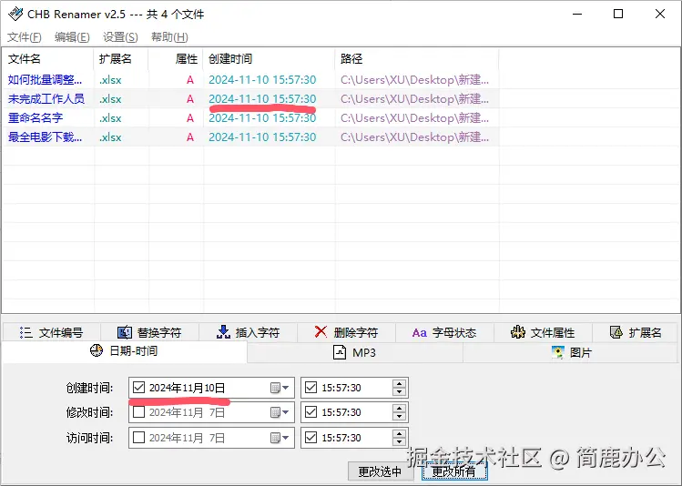
Task: Increase the 创建时间 time spinner up arrow
Action: click(399, 383)
